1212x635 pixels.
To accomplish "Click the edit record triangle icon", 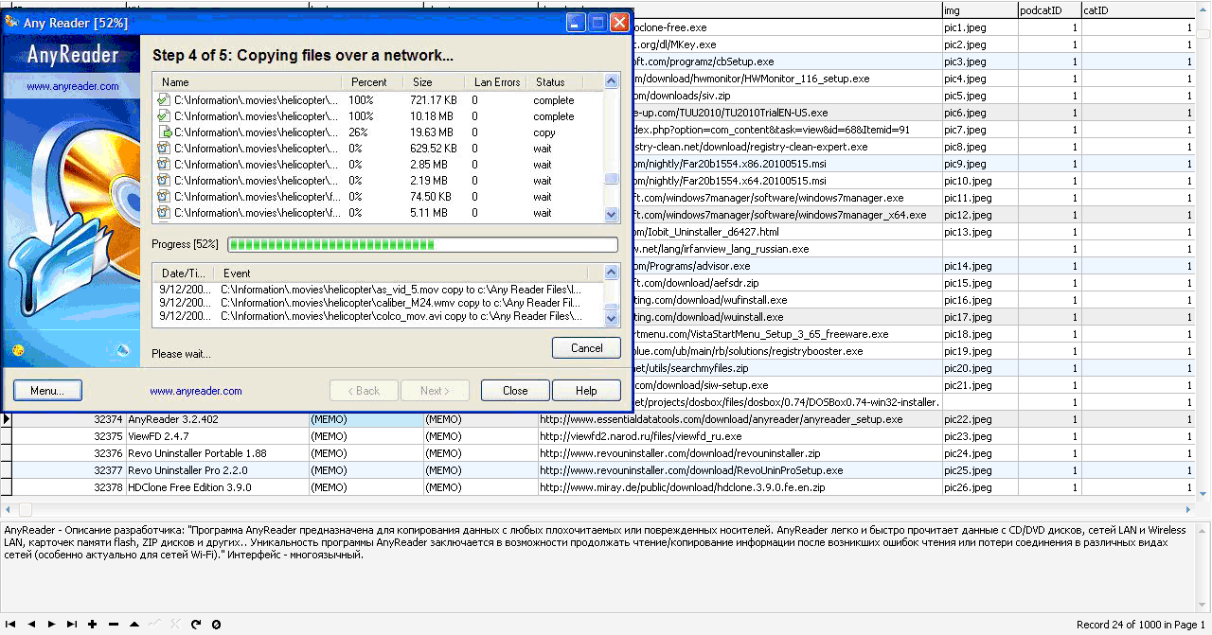I will (134, 625).
